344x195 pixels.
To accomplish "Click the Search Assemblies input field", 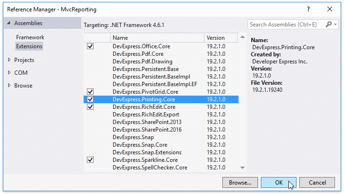I will 286,24.
